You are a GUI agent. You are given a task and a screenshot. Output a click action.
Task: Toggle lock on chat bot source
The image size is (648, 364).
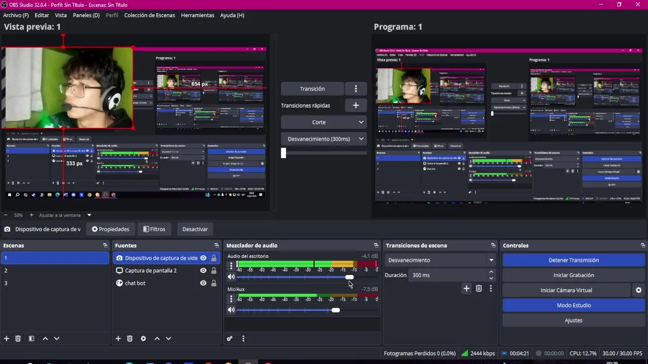click(214, 283)
